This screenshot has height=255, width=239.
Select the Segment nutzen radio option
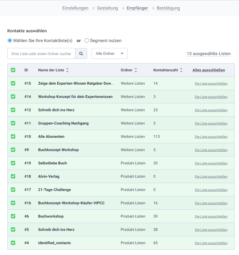click(x=87, y=41)
